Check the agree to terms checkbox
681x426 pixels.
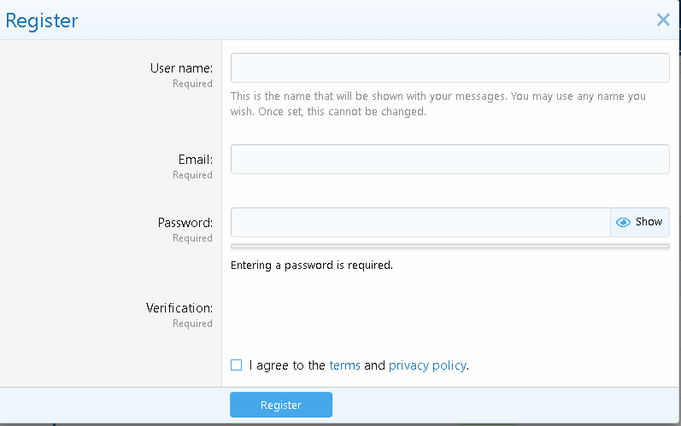(x=237, y=365)
